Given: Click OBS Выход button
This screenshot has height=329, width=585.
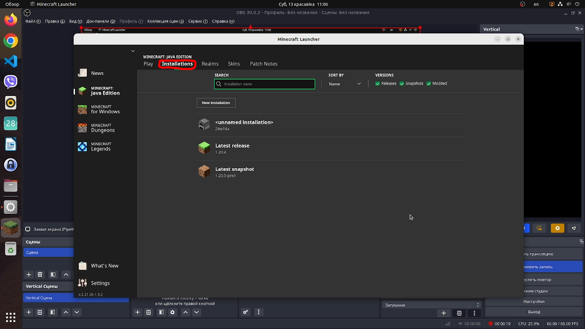Looking at the screenshot, I should [534, 312].
